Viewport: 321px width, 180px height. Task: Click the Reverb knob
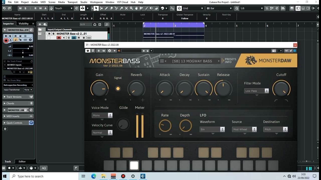[136, 89]
